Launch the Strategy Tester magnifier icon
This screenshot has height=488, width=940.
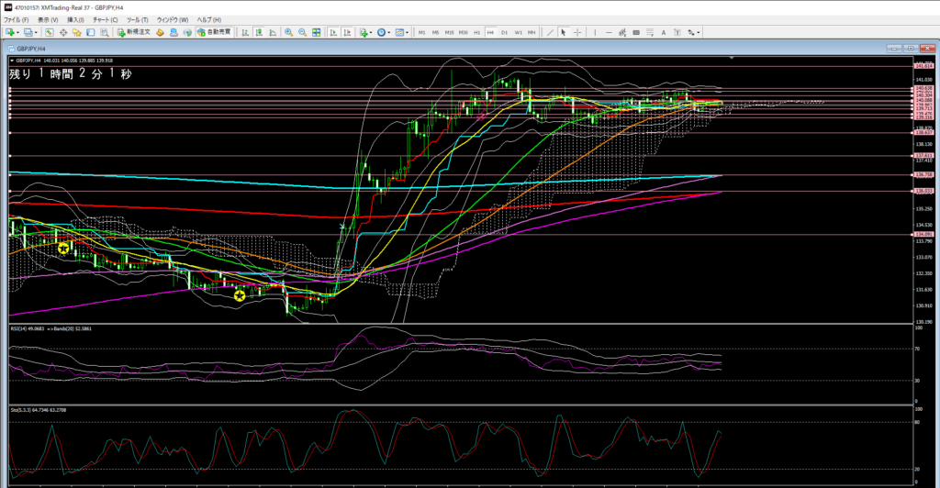point(105,32)
